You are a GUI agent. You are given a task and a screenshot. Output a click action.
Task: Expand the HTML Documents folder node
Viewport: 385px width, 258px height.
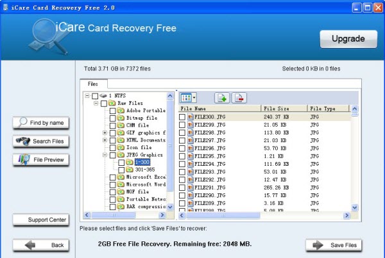click(105, 140)
